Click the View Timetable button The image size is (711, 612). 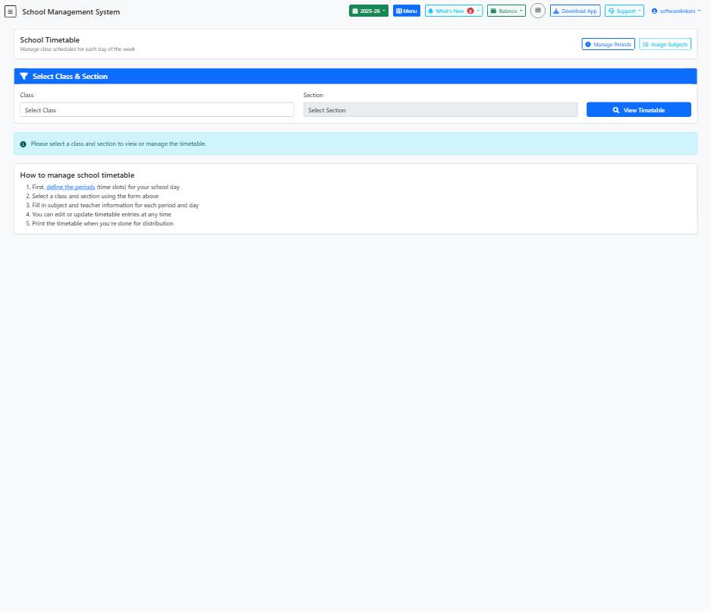(638, 110)
